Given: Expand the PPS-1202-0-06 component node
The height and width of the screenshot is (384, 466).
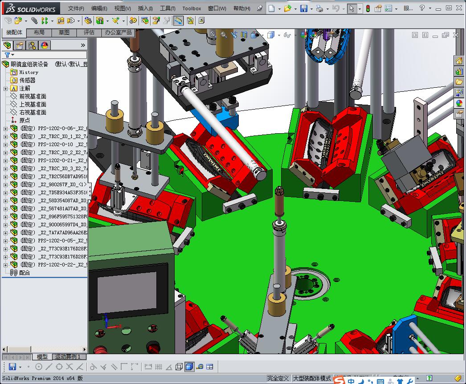Looking at the screenshot, I should pyautogui.click(x=5, y=129).
